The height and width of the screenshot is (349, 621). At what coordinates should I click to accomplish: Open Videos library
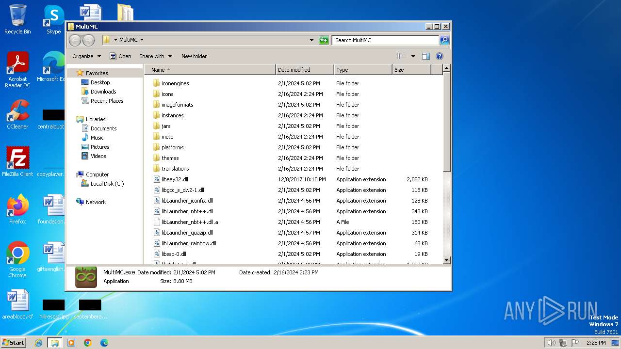click(x=98, y=156)
